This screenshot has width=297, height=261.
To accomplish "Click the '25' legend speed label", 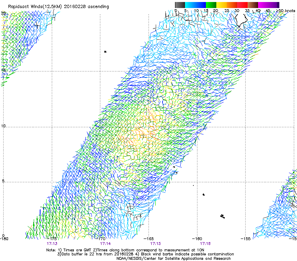I will click(227, 11).
